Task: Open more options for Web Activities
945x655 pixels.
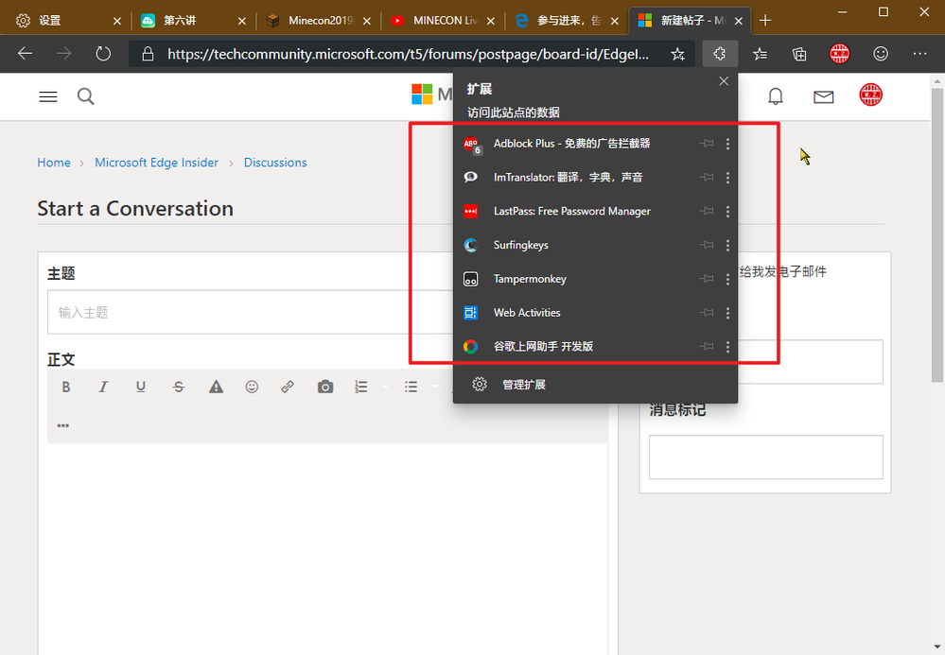Action: coord(728,313)
